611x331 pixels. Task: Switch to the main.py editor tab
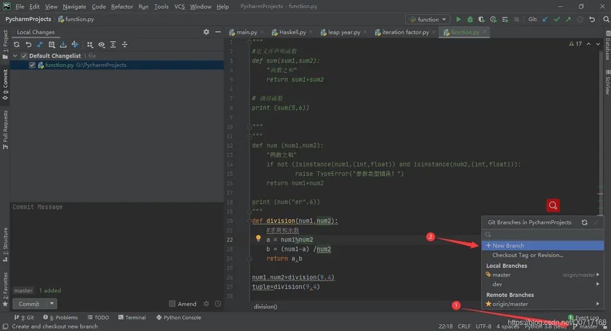(x=247, y=32)
